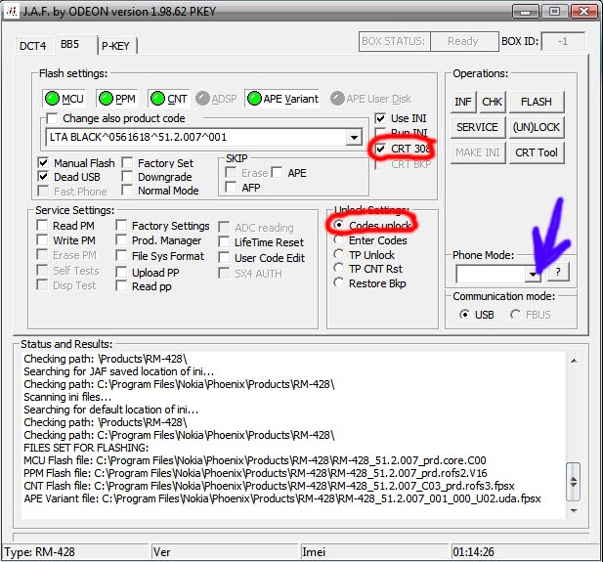Select the TP Unlock radio button

338,254
